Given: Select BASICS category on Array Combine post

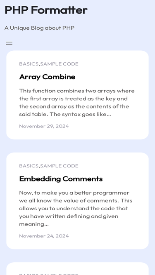Looking at the screenshot, I should point(29,64).
